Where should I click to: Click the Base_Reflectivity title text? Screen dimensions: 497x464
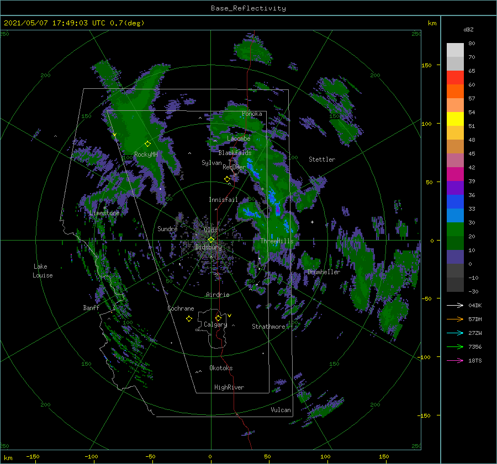(x=248, y=8)
